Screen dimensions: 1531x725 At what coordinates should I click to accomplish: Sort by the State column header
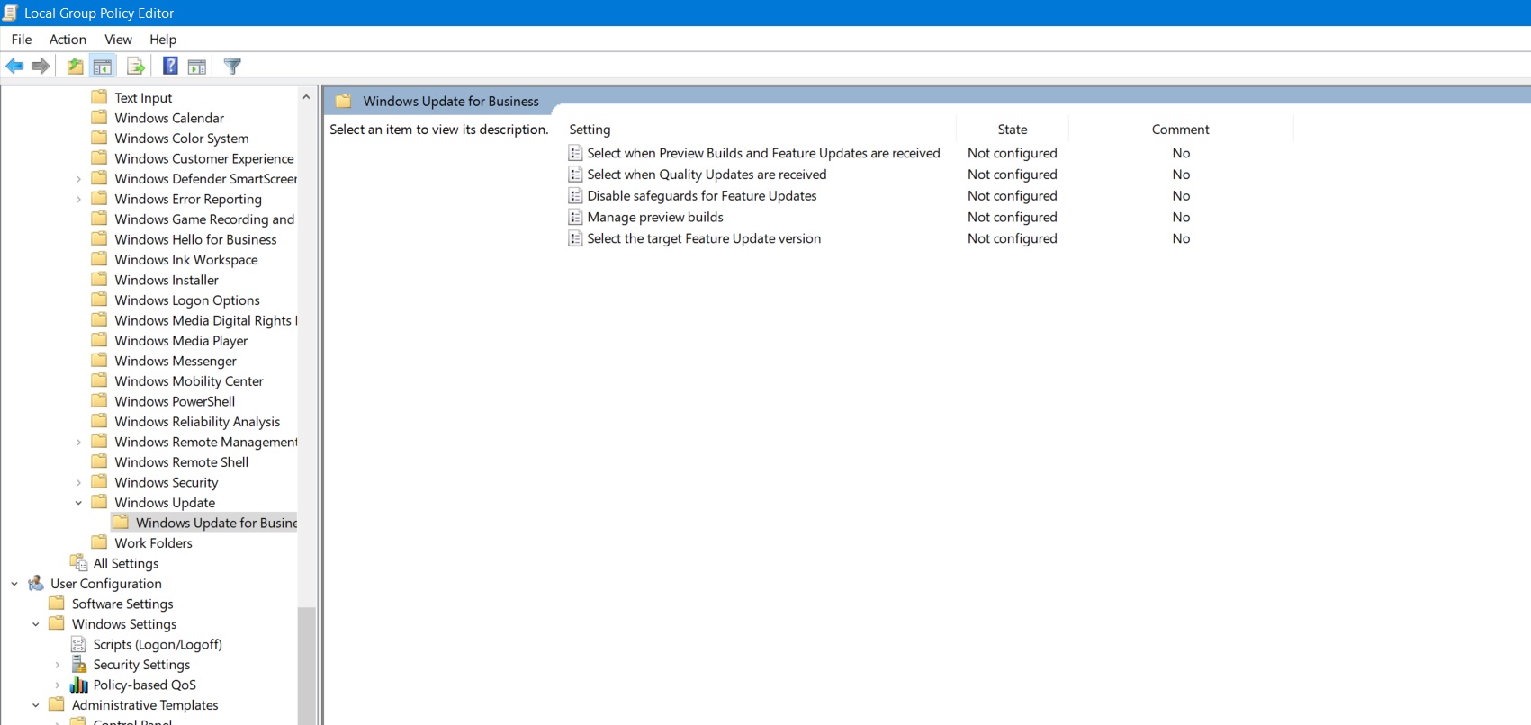coord(1013,130)
